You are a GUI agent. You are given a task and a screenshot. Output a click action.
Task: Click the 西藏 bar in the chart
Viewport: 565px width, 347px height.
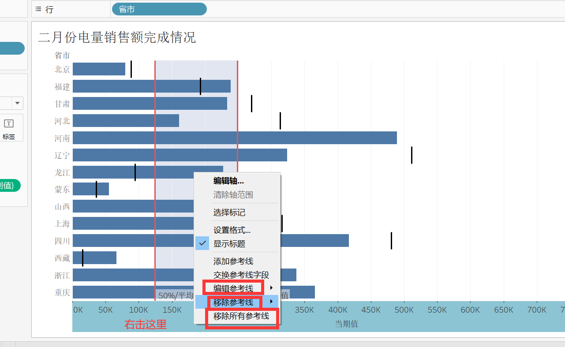tap(94, 258)
